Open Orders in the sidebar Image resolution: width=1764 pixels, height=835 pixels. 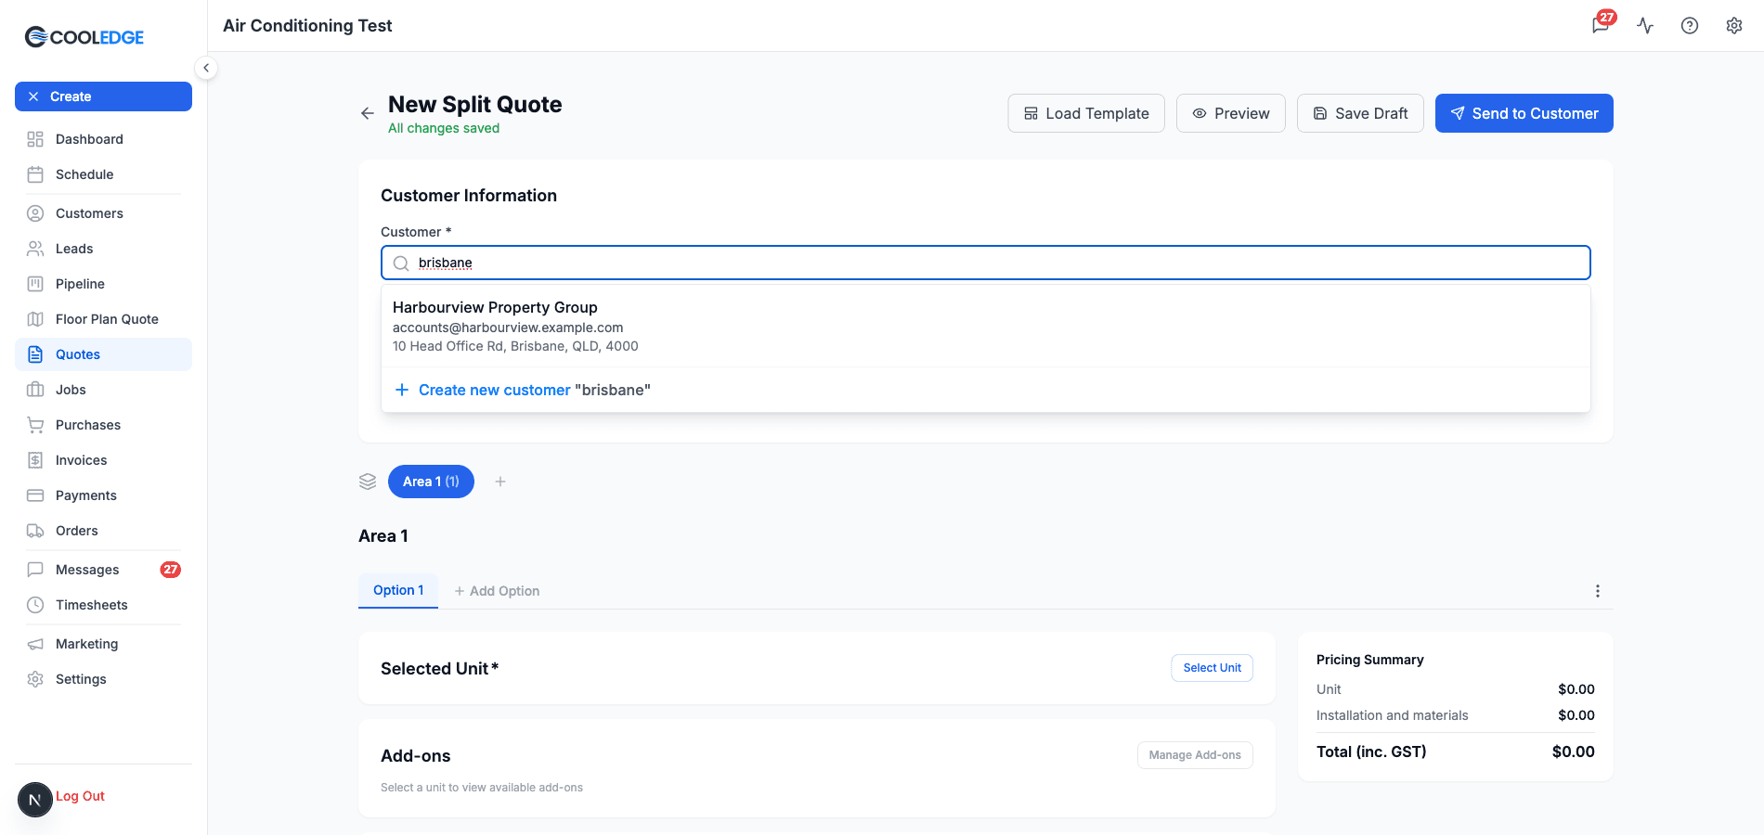pos(103,531)
